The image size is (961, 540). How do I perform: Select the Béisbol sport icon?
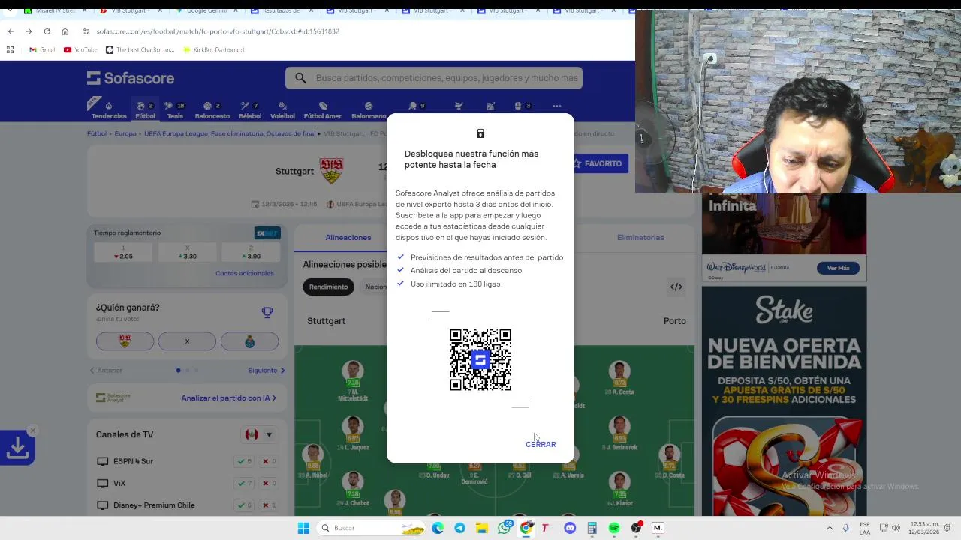point(249,110)
